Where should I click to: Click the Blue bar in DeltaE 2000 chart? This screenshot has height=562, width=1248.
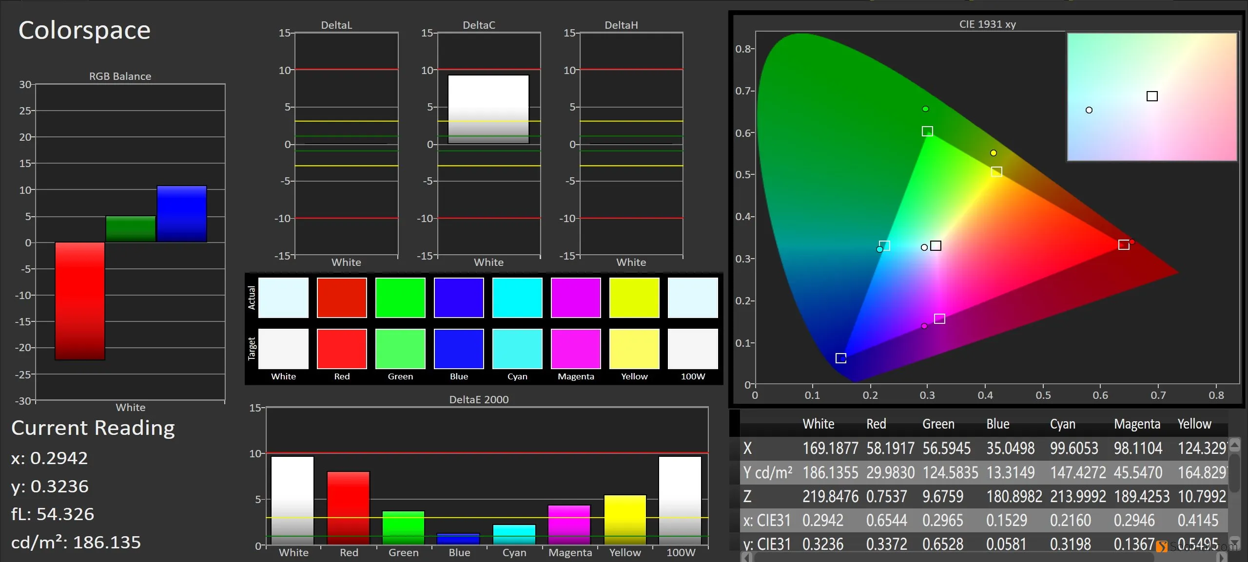(x=458, y=539)
